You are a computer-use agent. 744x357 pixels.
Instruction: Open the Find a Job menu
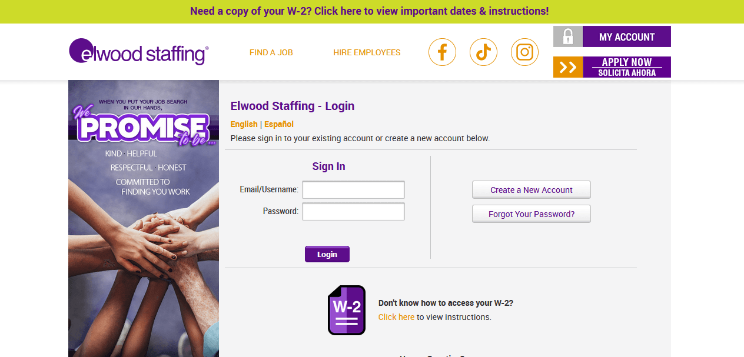[271, 52]
